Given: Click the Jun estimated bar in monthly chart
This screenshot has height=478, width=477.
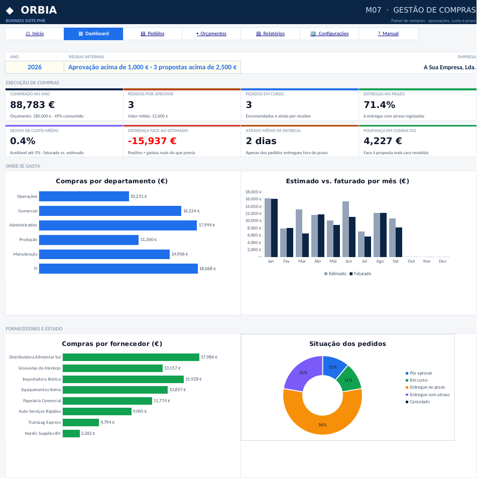Looking at the screenshot, I should 345,229.
